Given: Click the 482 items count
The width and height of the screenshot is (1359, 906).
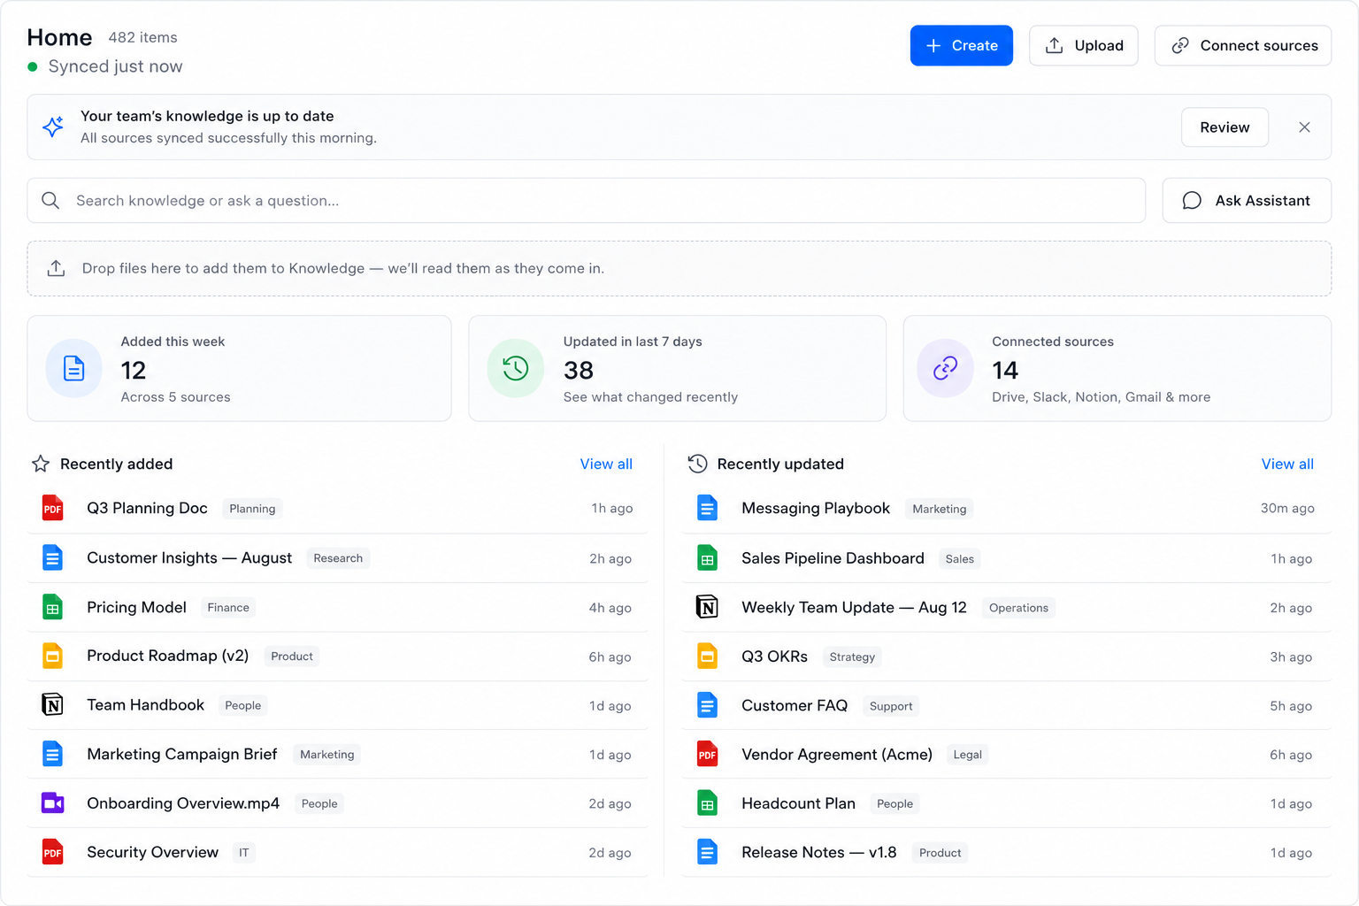Looking at the screenshot, I should click(x=142, y=37).
